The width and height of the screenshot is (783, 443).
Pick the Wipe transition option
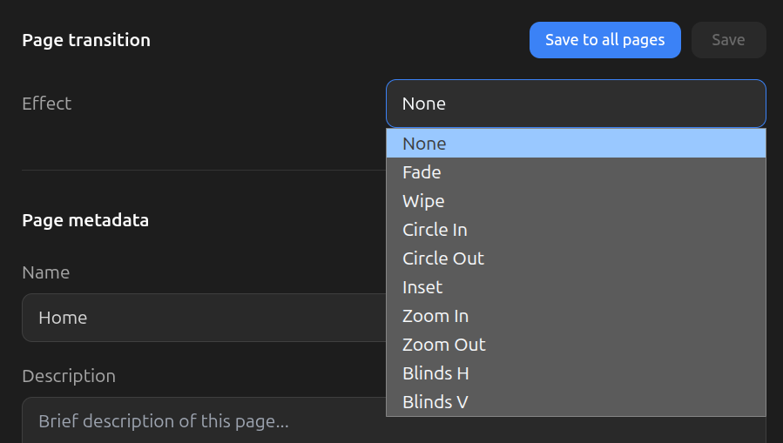tap(575, 201)
